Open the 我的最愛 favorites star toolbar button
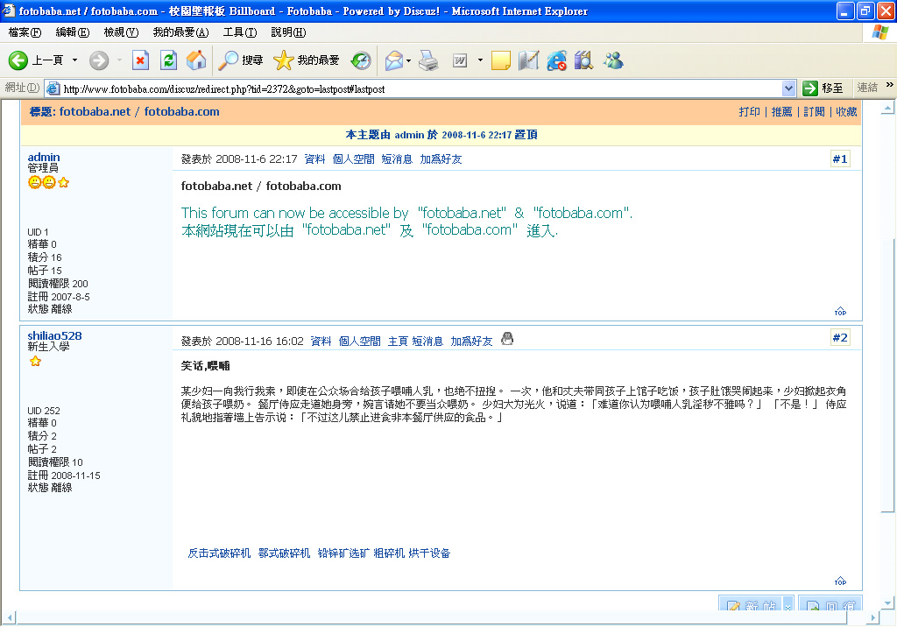The height and width of the screenshot is (627, 897). pyautogui.click(x=306, y=60)
